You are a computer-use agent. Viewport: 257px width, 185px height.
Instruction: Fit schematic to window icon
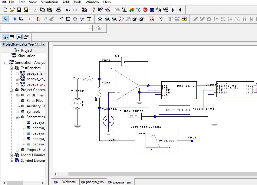[x=100, y=19]
